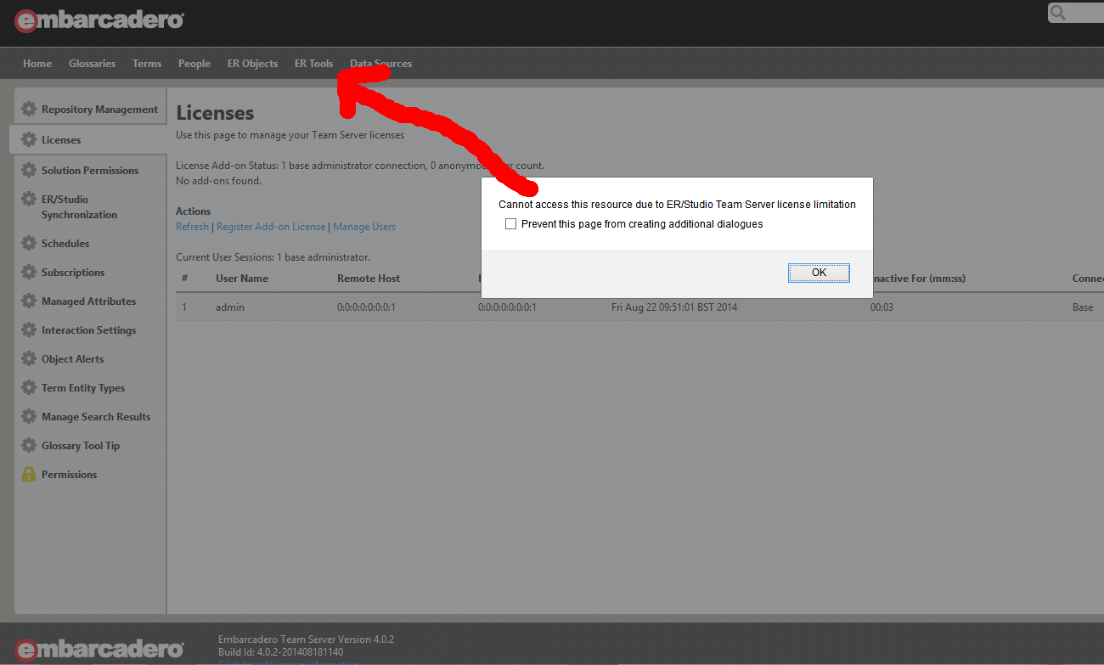The height and width of the screenshot is (665, 1104).
Task: Open the ER Objects menu
Action: (252, 64)
